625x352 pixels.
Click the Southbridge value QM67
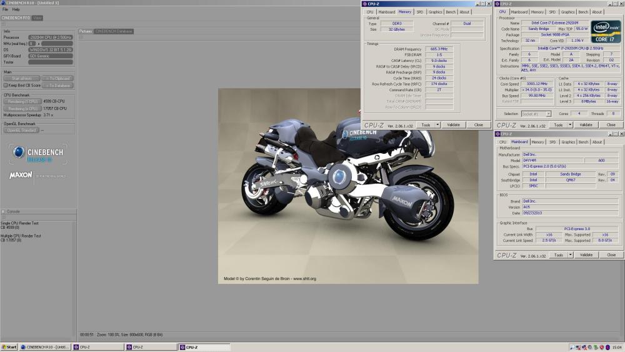point(571,180)
